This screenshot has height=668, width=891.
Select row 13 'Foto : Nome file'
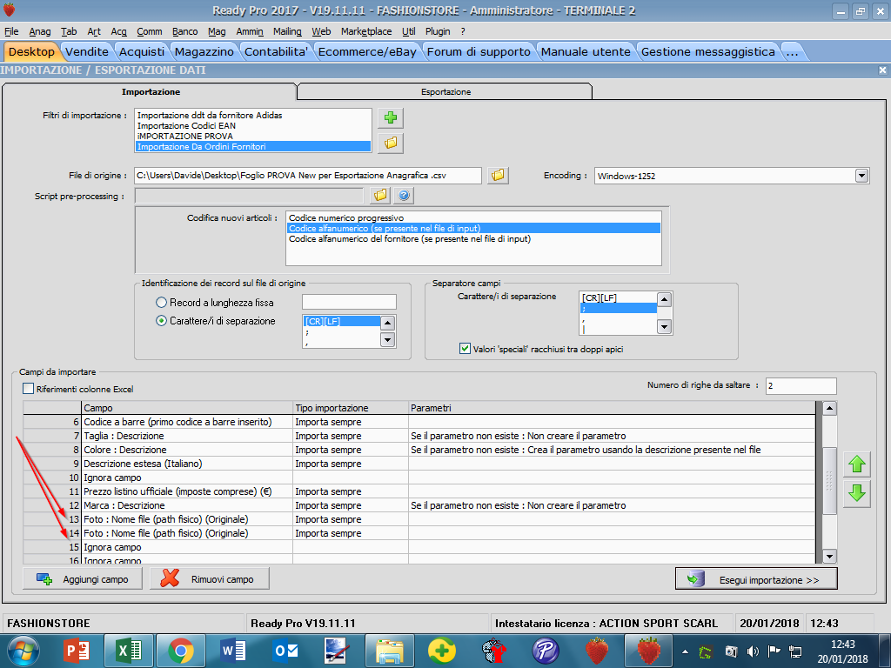coord(419,519)
